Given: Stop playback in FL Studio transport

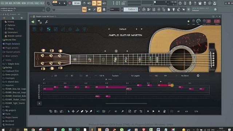Looking at the screenshot, I should [x=64, y=3].
